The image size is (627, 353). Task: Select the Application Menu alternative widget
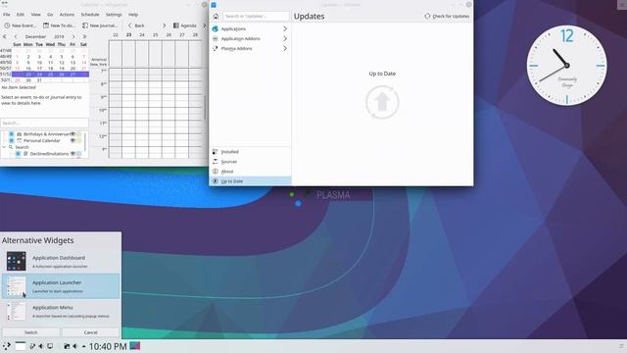61,311
